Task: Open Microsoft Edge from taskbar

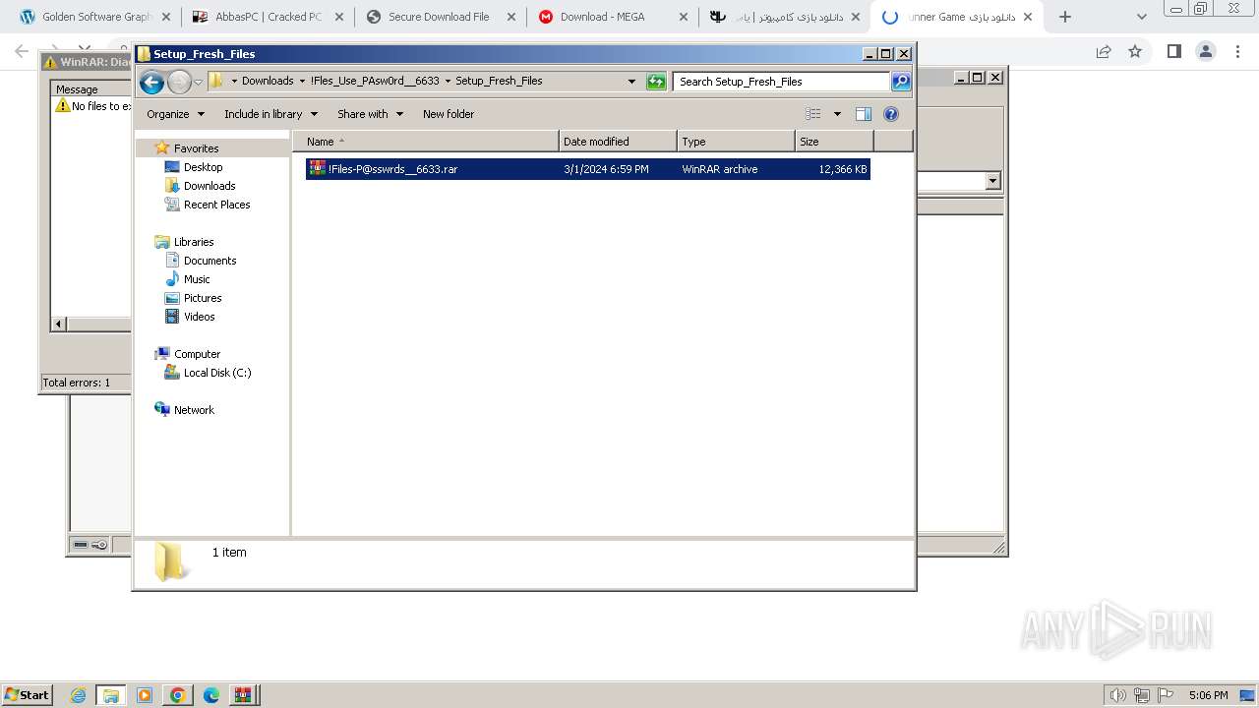Action: pos(210,695)
